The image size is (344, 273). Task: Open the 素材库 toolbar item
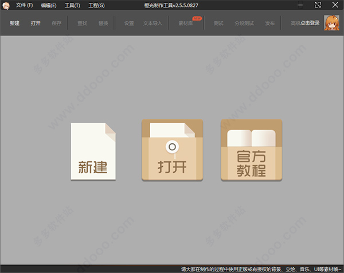click(x=185, y=24)
